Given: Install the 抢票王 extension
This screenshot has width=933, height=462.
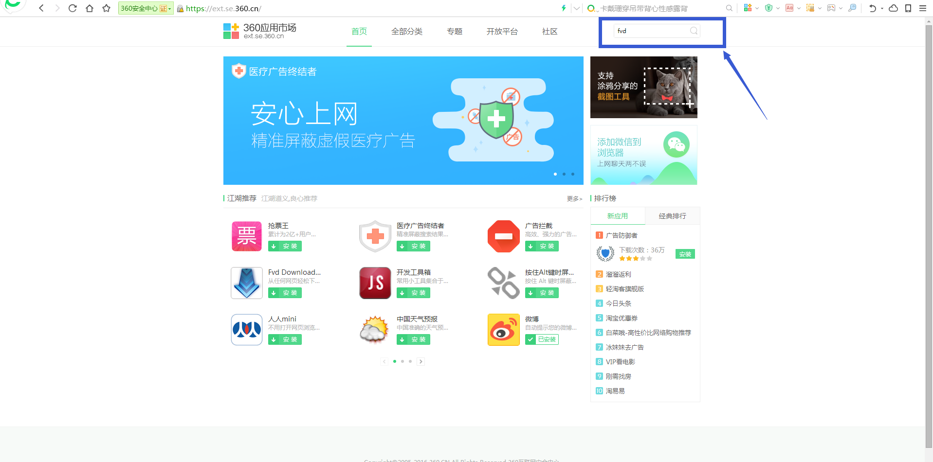Looking at the screenshot, I should 285,246.
